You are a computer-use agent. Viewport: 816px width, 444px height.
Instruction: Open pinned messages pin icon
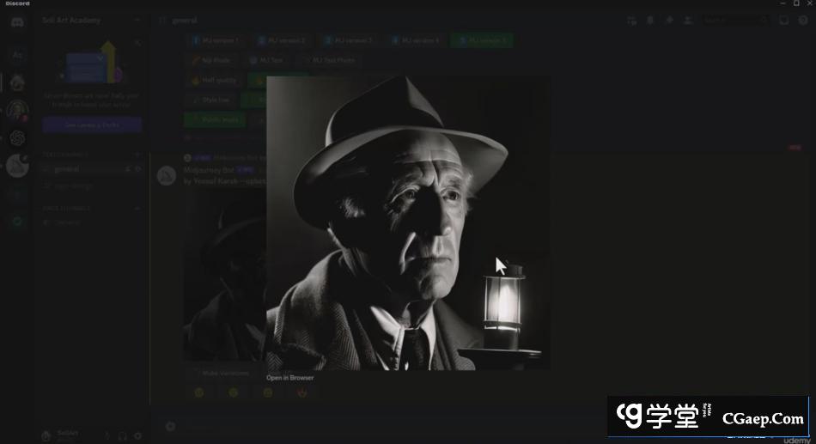tap(669, 20)
